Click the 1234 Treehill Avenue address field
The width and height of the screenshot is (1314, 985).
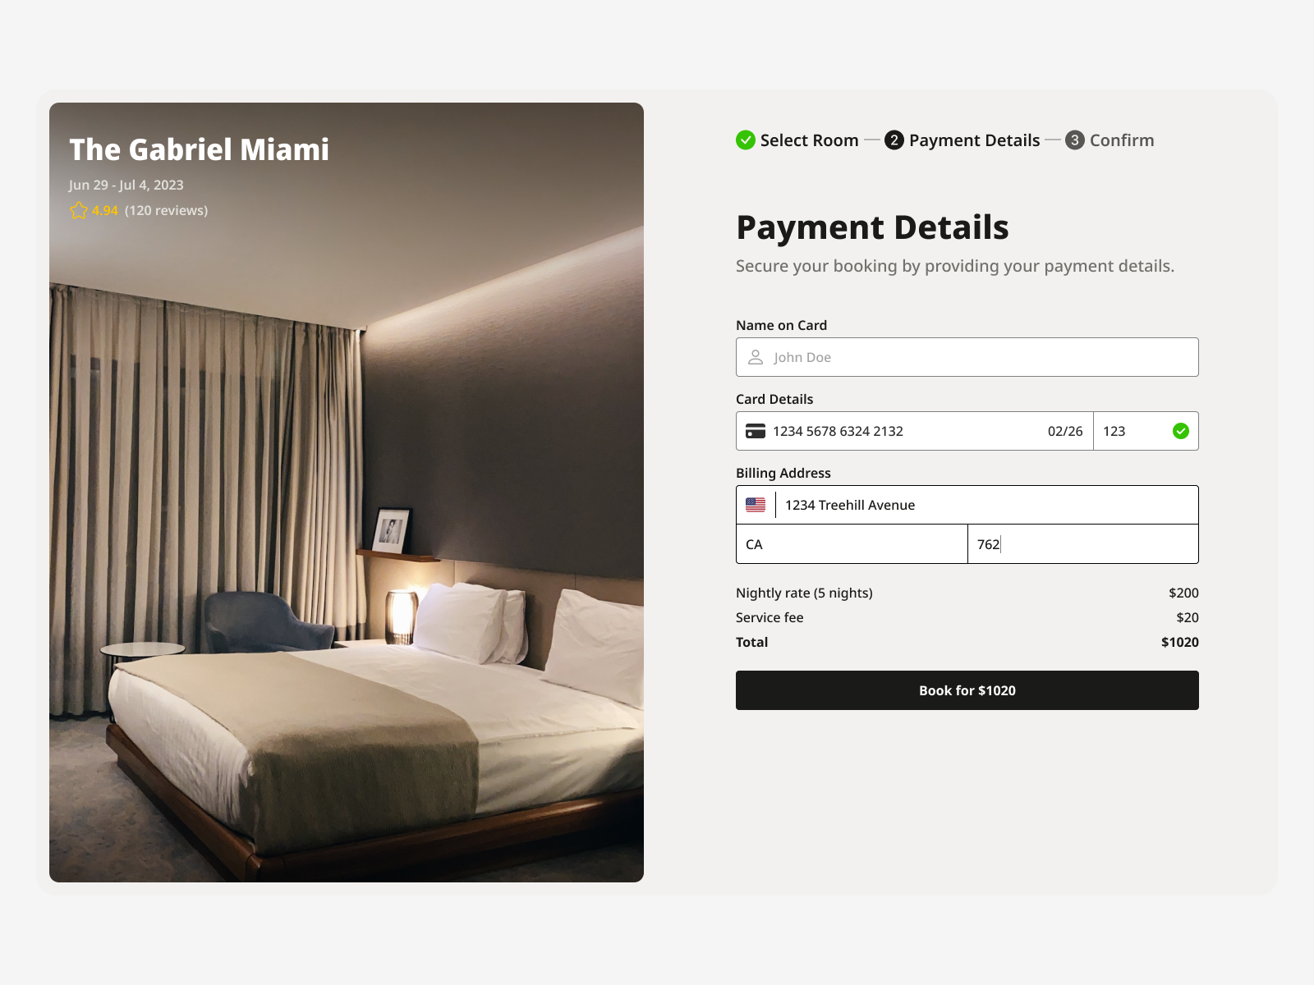pyautogui.click(x=985, y=505)
